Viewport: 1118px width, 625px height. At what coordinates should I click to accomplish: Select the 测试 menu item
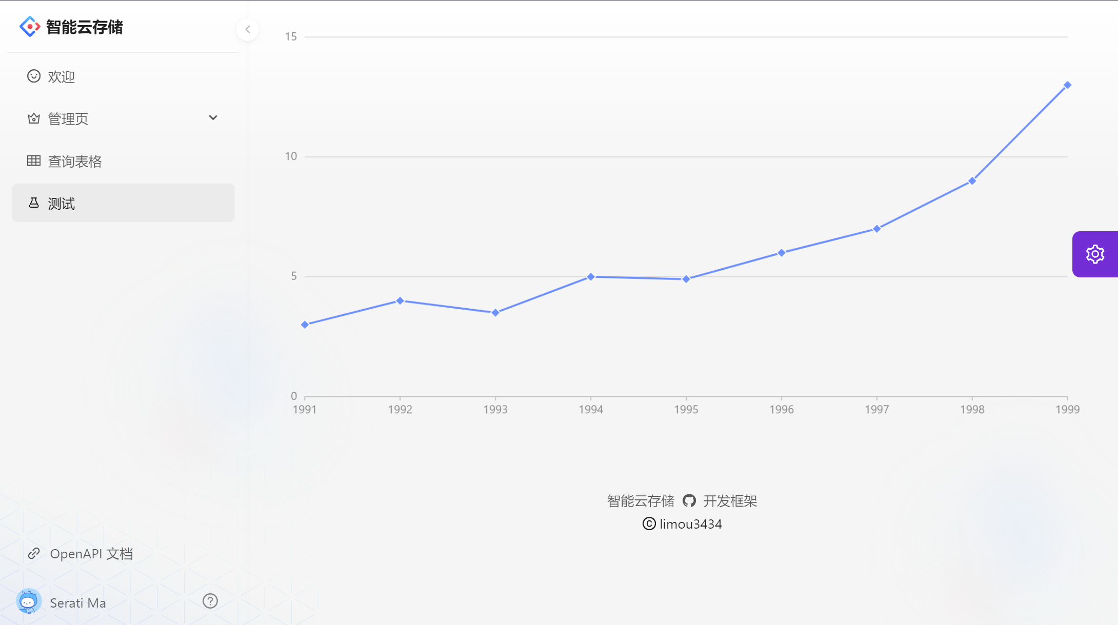pos(62,204)
